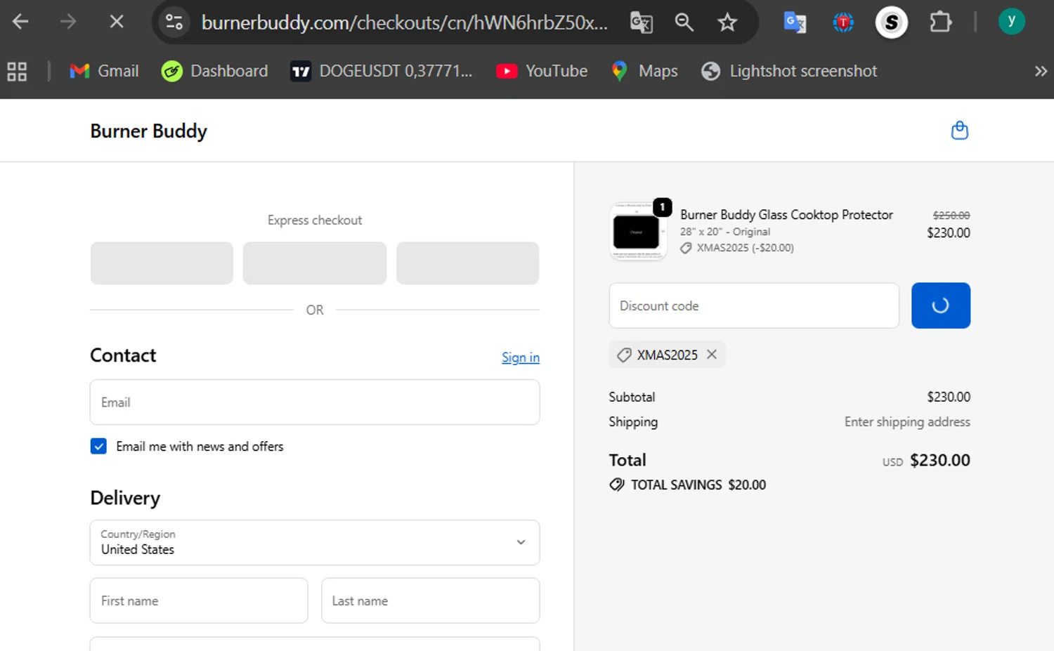Click the middle express checkout button

coord(315,263)
